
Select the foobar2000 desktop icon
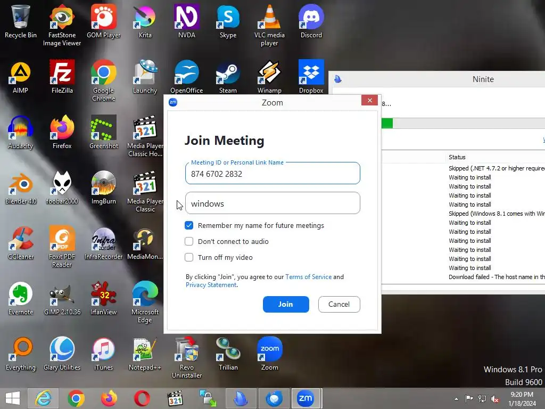tap(62, 187)
